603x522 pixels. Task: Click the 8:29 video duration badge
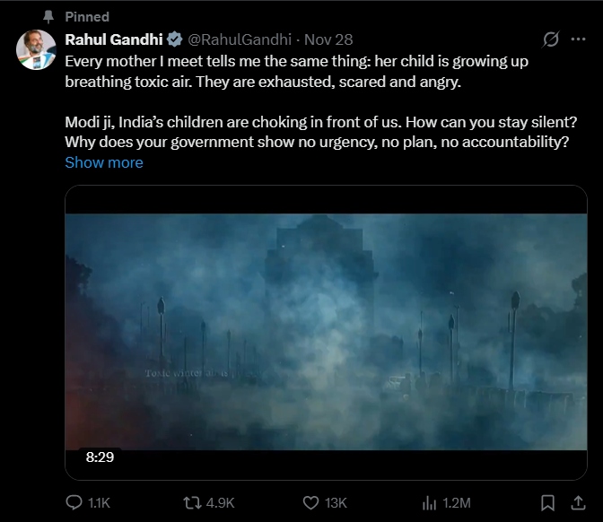tap(100, 457)
